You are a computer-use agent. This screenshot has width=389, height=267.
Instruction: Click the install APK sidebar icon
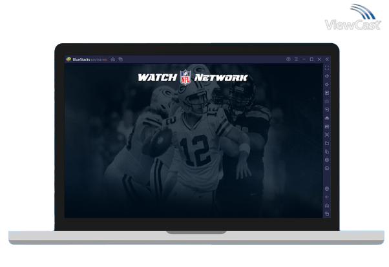click(327, 118)
